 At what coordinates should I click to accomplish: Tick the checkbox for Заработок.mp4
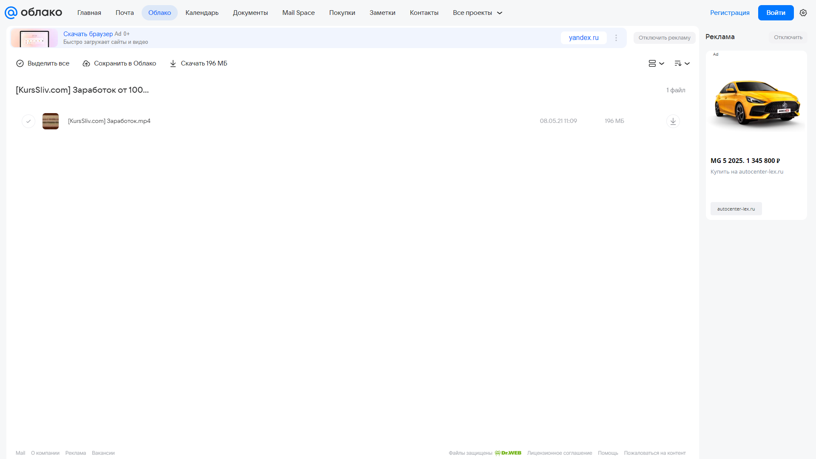click(x=28, y=121)
